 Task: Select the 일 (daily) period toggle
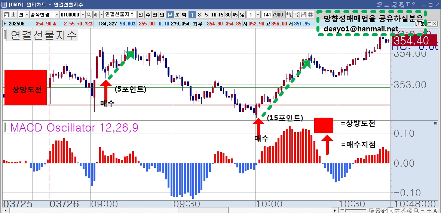pyautogui.click(x=141, y=15)
